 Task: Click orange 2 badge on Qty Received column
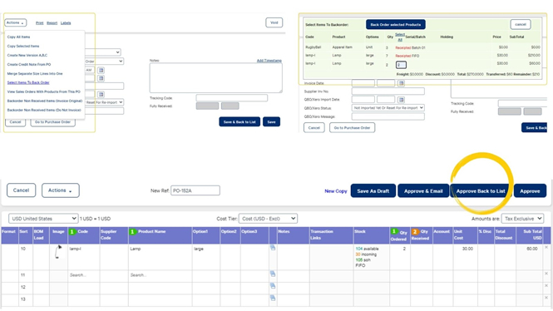click(x=415, y=232)
